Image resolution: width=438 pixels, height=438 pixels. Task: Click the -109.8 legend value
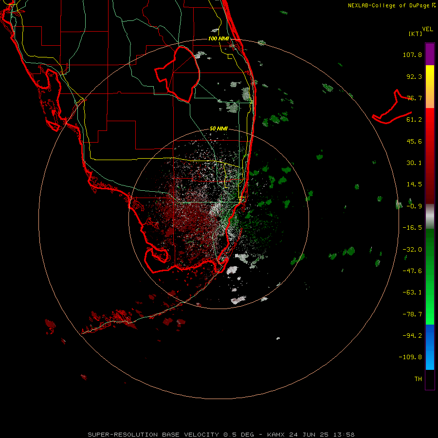tap(410, 357)
